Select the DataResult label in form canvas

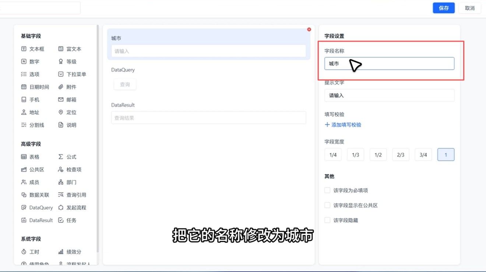point(123,105)
